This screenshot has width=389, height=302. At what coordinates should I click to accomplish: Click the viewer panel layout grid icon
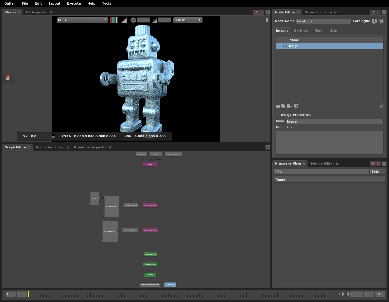coord(267,12)
